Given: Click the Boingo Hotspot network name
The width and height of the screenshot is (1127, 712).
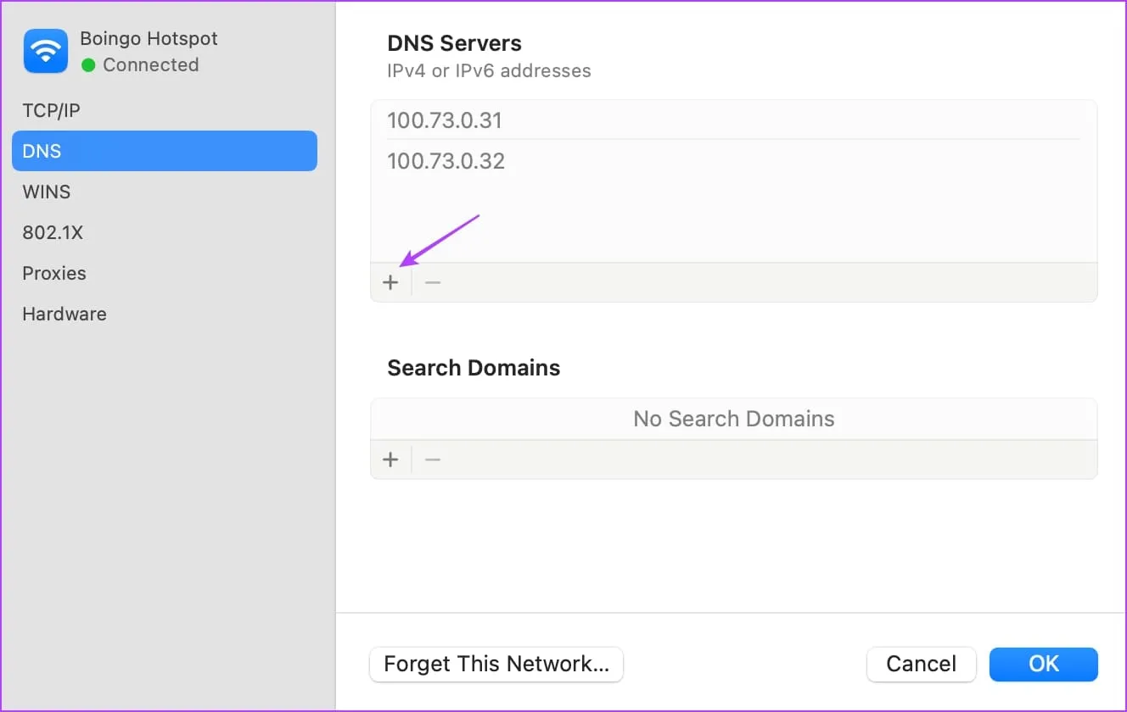Looking at the screenshot, I should pos(149,38).
